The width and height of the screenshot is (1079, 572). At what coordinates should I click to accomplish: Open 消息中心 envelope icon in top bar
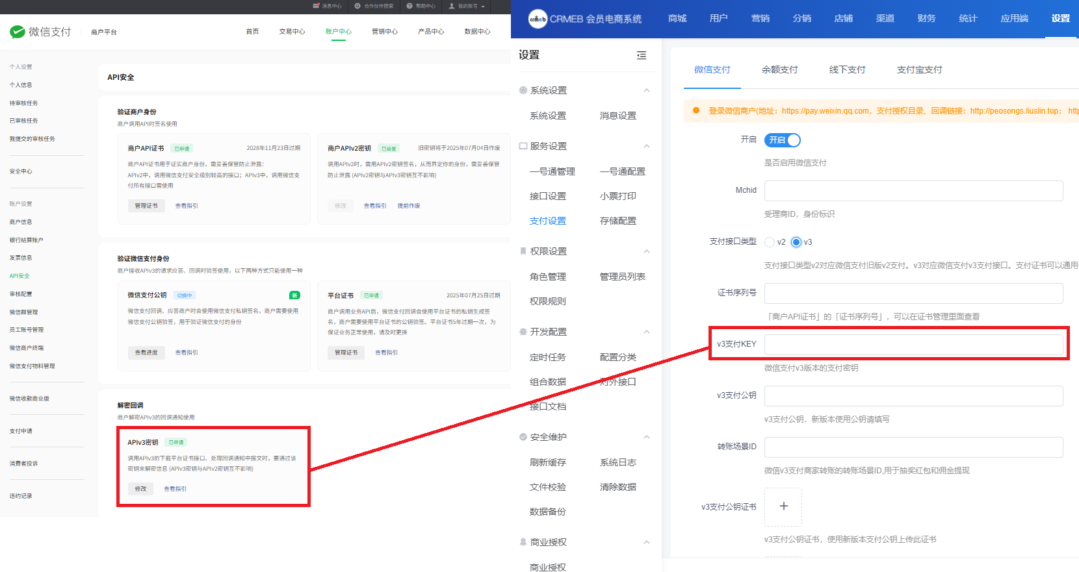(317, 6)
